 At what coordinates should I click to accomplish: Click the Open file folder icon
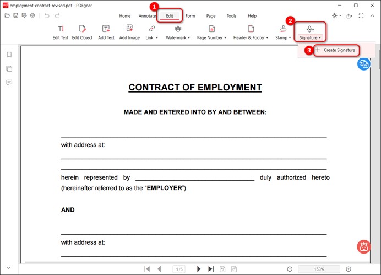tap(7, 16)
